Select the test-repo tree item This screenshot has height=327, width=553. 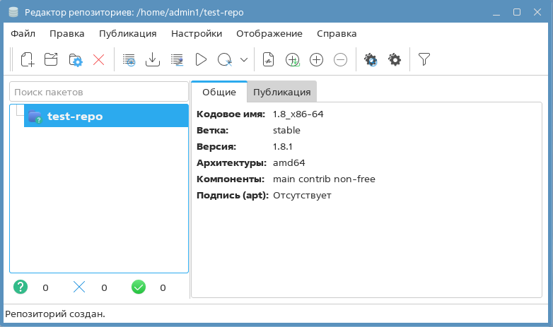(x=74, y=117)
